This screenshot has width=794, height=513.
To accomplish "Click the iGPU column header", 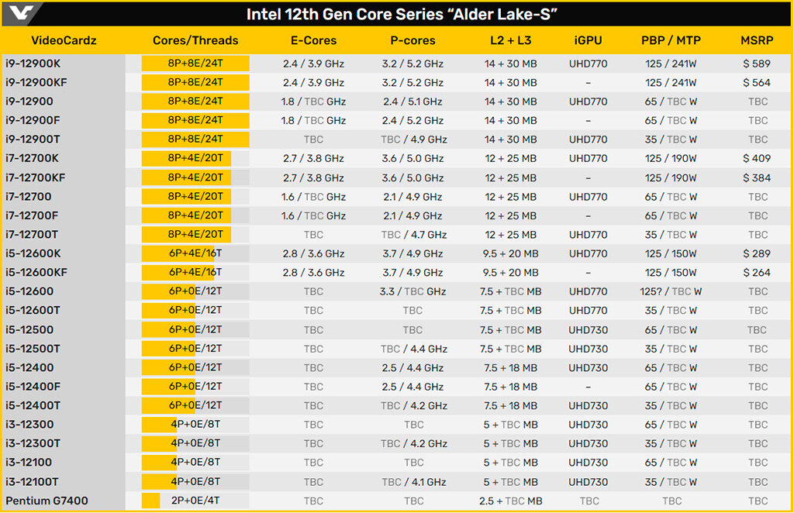I will (588, 40).
